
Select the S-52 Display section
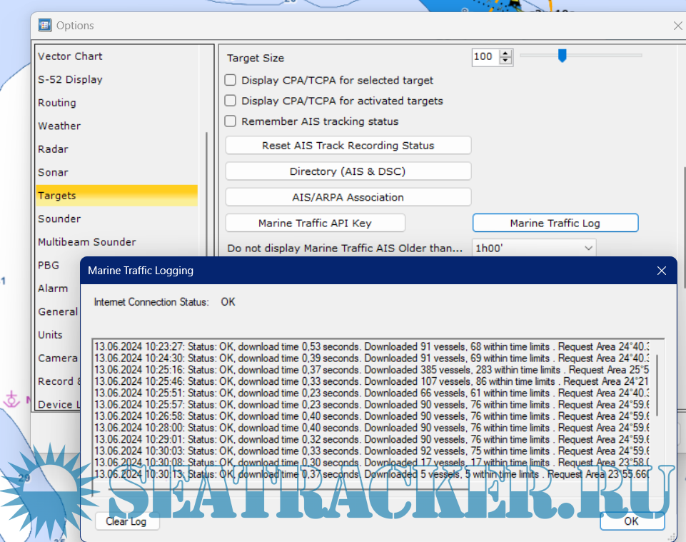tap(71, 79)
